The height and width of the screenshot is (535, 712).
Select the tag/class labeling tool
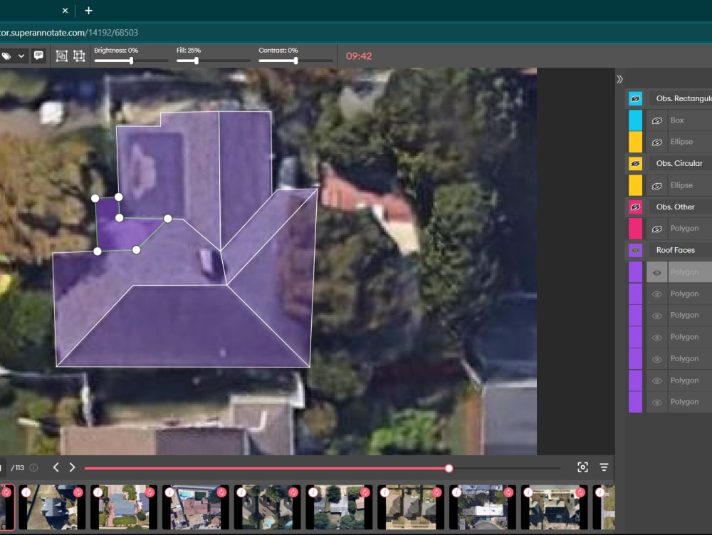6,56
